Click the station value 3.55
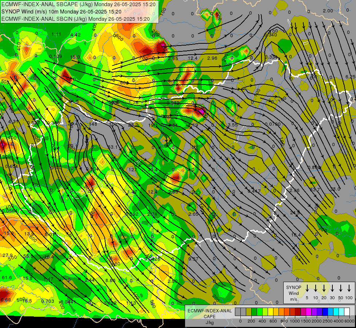The height and width of the screenshot is (328, 356). (x=233, y=125)
